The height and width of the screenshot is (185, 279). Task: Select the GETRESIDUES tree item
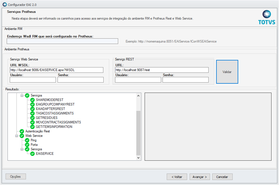(x=47, y=118)
